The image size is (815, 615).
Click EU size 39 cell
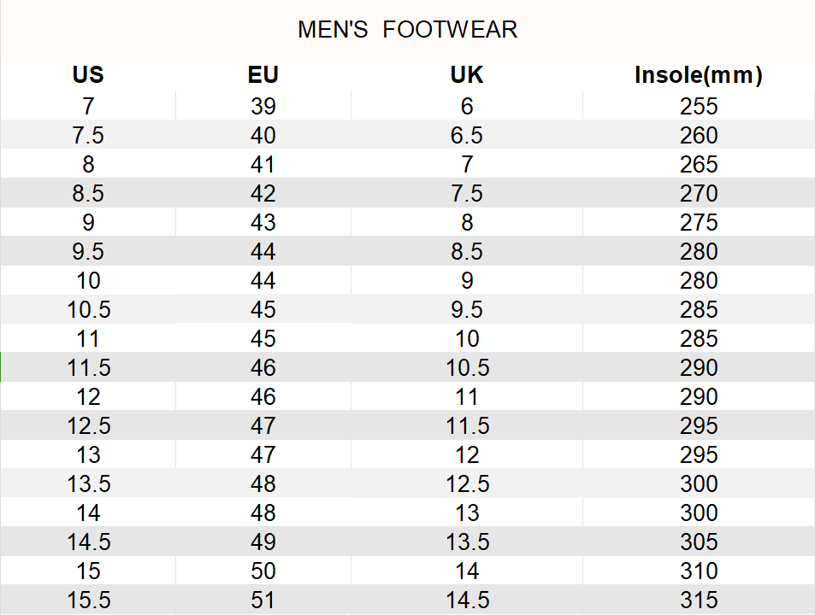(263, 107)
